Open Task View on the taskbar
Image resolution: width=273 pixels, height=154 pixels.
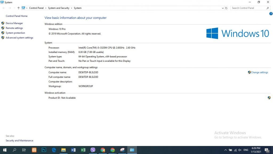[x=24, y=150]
